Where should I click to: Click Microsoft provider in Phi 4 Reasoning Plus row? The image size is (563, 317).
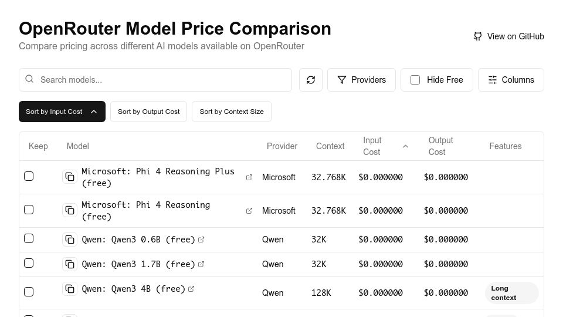click(279, 177)
